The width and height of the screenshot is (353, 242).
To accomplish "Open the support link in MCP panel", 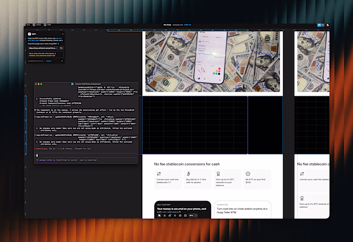I will pyautogui.click(x=48, y=61).
